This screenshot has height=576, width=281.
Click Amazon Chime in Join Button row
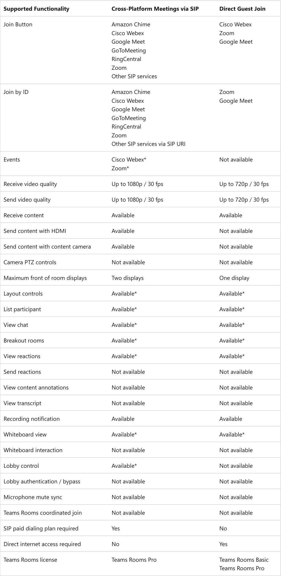pyautogui.click(x=131, y=24)
